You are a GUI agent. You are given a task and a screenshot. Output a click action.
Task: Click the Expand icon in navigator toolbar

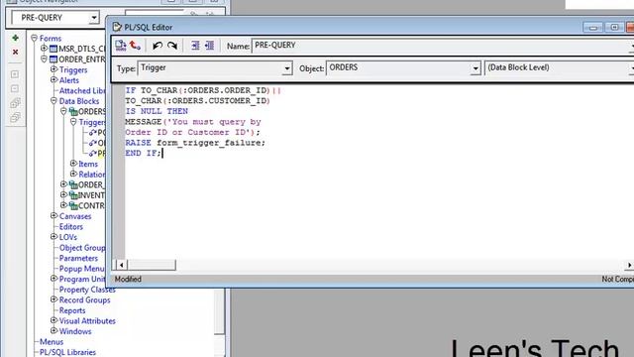coord(15,74)
